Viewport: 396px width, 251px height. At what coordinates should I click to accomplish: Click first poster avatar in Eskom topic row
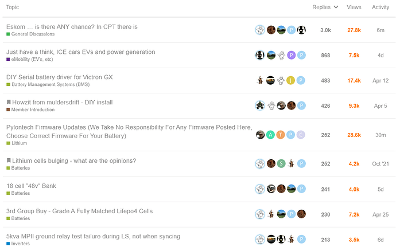pyautogui.click(x=260, y=30)
